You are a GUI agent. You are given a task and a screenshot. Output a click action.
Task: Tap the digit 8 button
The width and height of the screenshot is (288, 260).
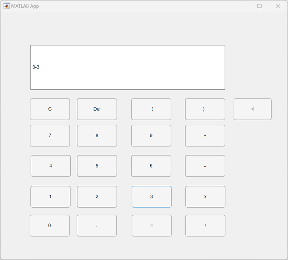[97, 136]
